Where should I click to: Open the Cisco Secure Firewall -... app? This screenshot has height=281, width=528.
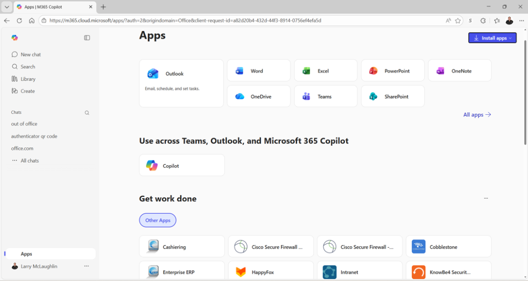(x=359, y=247)
